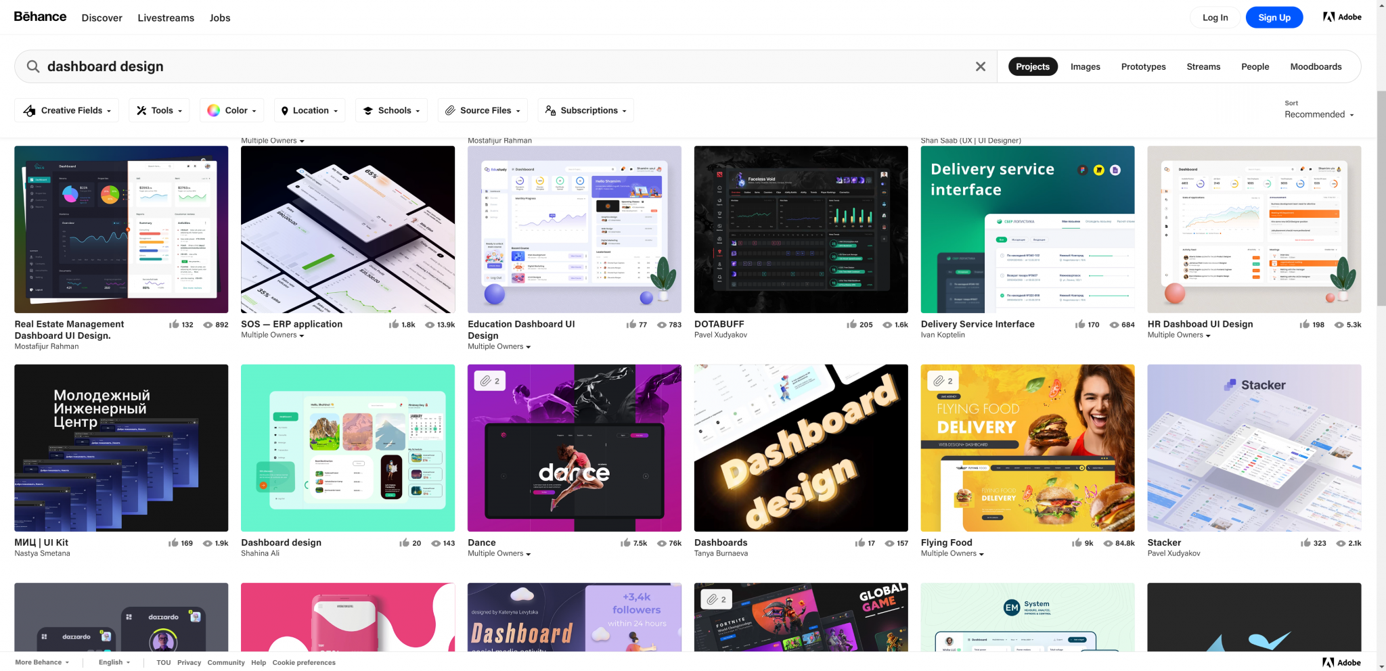Click the Location pin filter icon
Screen dimensions: 1386x671
tap(286, 110)
